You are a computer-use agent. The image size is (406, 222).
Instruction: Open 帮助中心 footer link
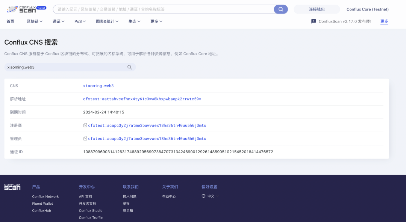coord(169,196)
